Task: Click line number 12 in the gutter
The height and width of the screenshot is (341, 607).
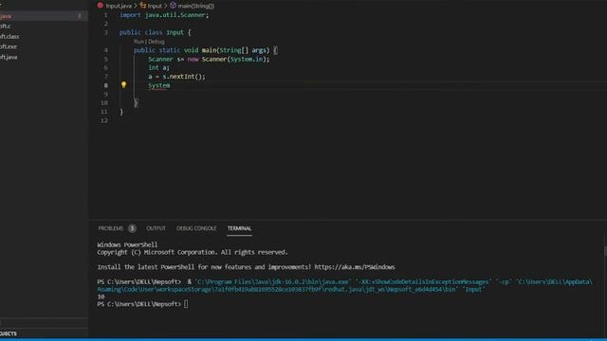Action: click(x=104, y=120)
